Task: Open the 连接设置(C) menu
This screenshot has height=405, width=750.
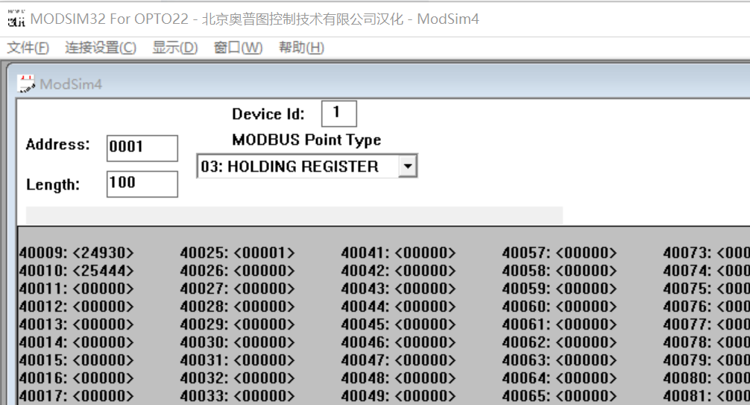Action: (101, 48)
